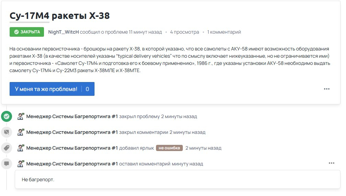Click manager name in 'закрыл проблему' entry

point(72,116)
